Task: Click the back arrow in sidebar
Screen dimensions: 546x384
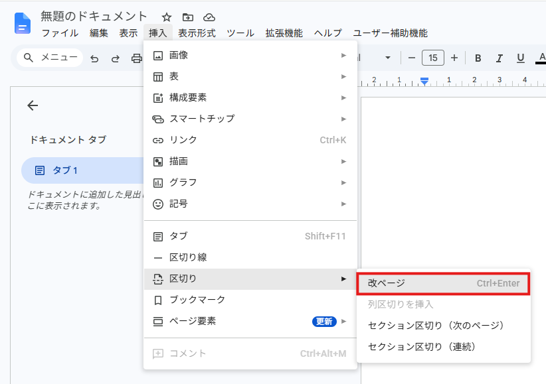Action: tap(33, 105)
